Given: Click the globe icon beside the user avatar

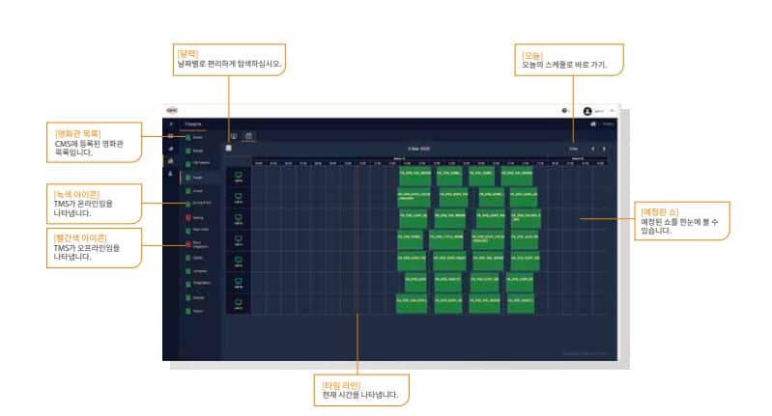Looking at the screenshot, I should coord(564,111).
